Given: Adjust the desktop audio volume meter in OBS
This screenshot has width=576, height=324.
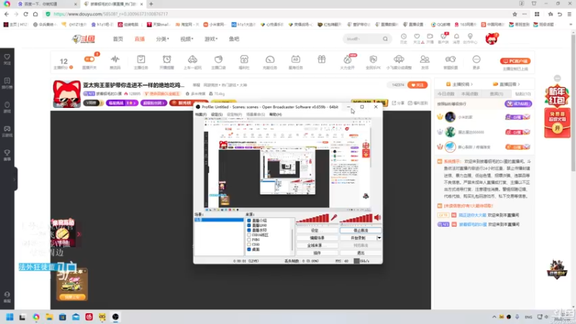Looking at the screenshot, I should click(356, 218).
